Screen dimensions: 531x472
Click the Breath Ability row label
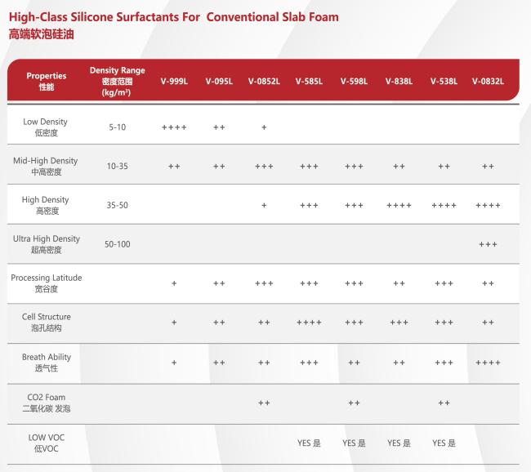tap(47, 363)
